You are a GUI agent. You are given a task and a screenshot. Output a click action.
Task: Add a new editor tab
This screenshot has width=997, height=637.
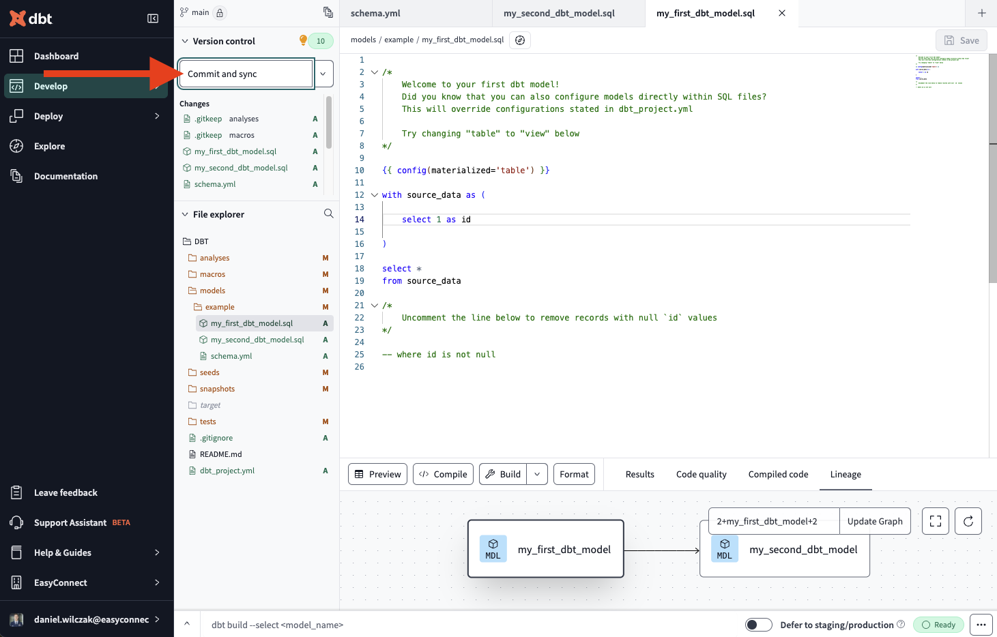coord(982,13)
